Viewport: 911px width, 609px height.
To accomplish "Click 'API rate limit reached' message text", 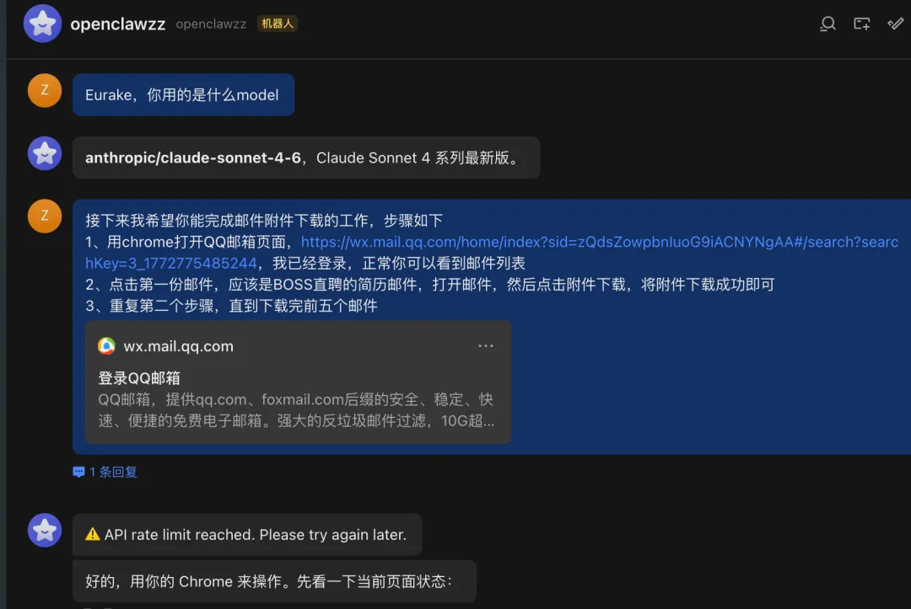I will 255,535.
